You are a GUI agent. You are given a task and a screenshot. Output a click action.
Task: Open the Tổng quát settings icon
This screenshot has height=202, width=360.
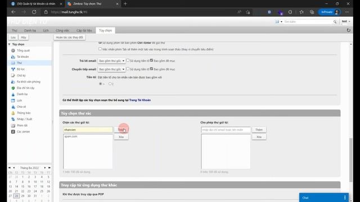coord(13,50)
